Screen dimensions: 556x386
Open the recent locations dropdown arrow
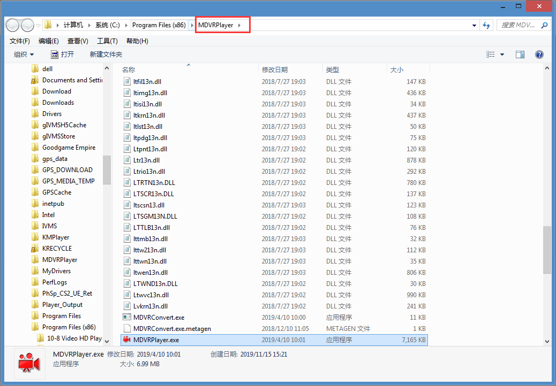tap(38, 26)
